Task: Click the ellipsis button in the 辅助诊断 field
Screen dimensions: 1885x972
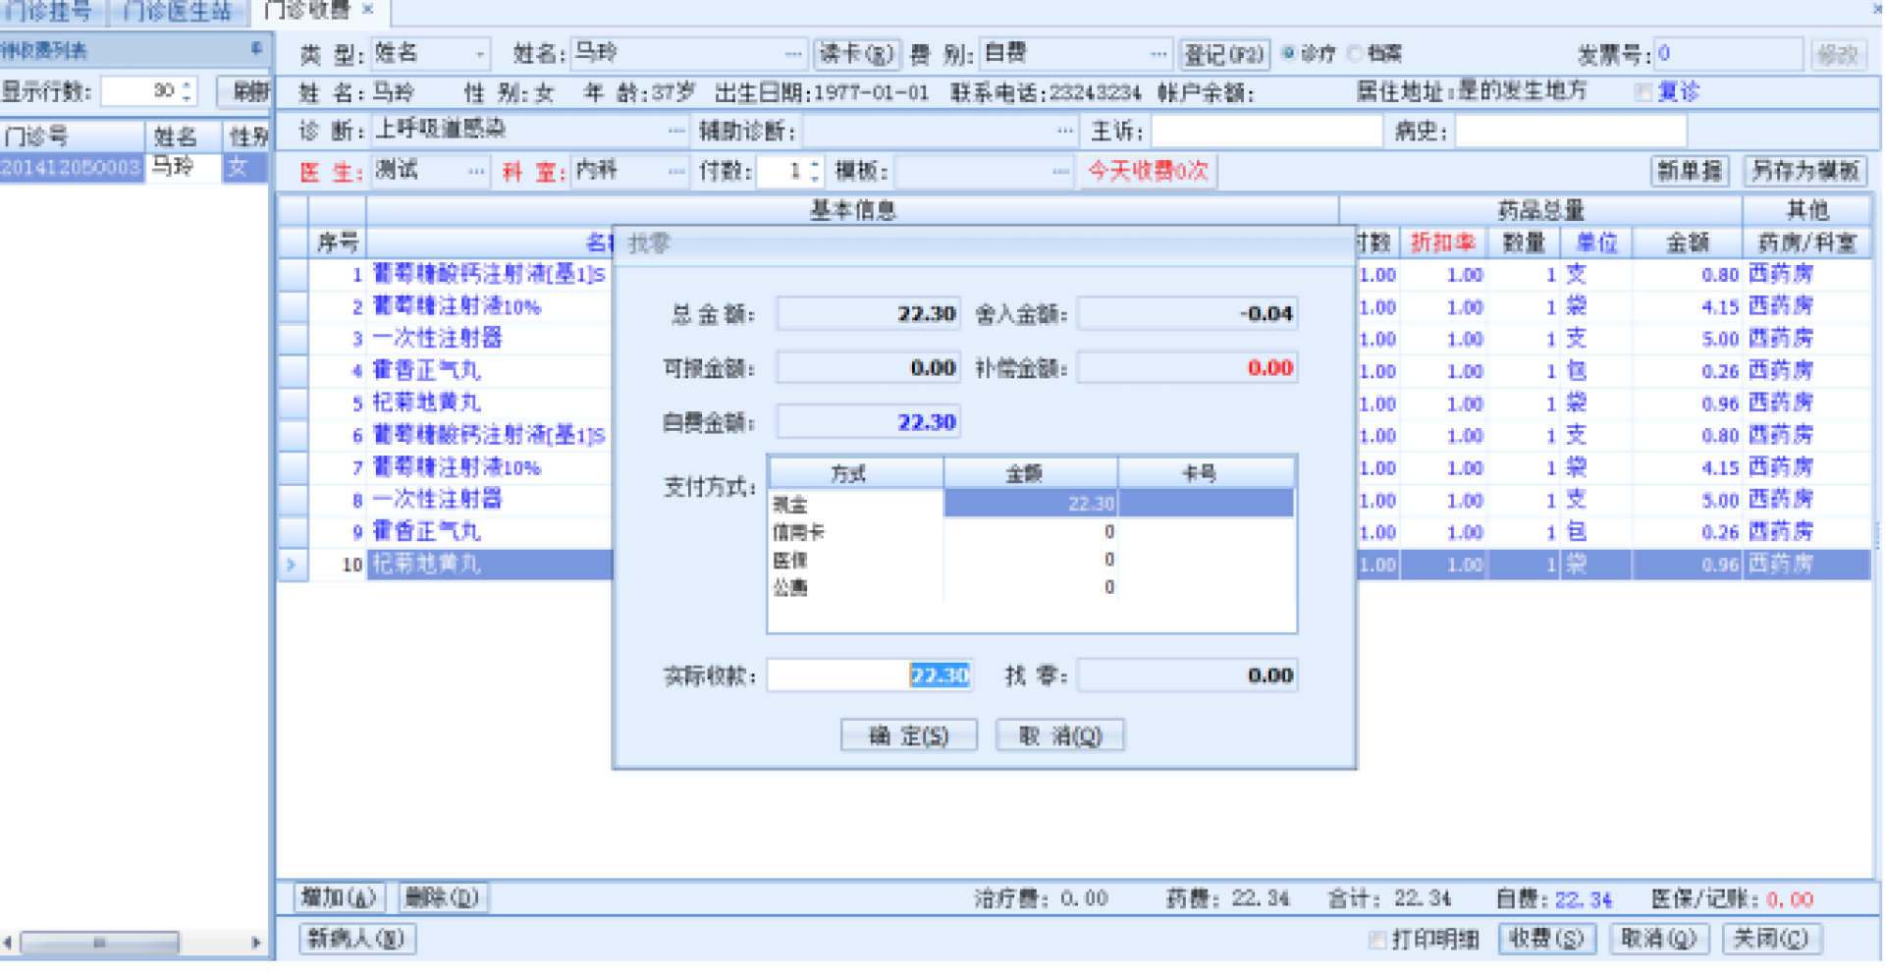Action: [1065, 131]
